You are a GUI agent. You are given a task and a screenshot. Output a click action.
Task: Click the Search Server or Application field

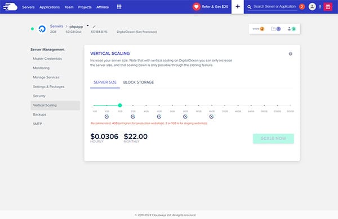tap(274, 7)
